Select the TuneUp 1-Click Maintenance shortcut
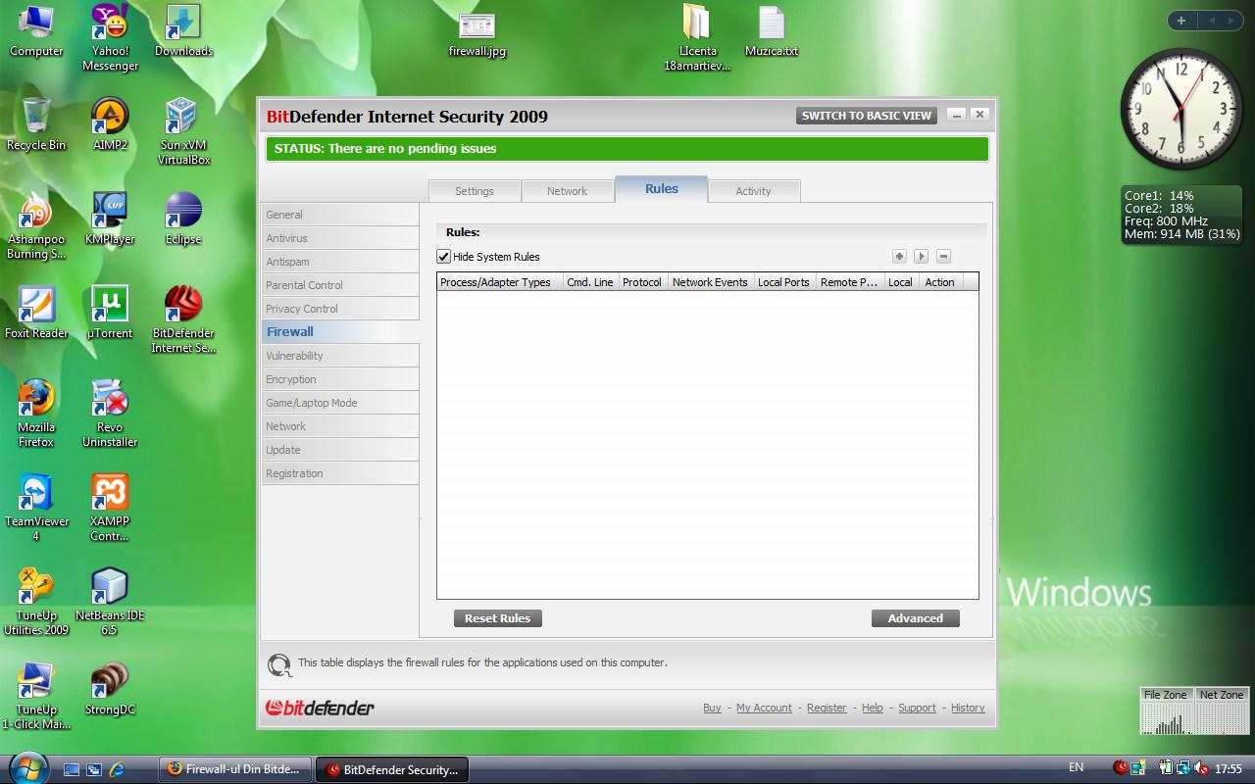This screenshot has height=784, width=1255. point(36,697)
